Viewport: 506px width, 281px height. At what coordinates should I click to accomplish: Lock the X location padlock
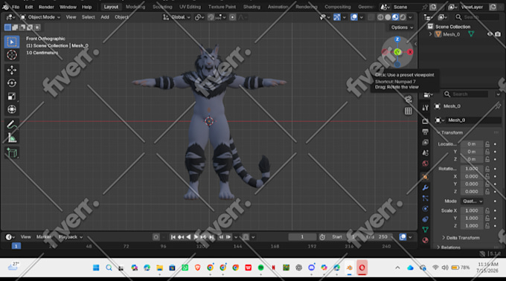click(x=487, y=144)
